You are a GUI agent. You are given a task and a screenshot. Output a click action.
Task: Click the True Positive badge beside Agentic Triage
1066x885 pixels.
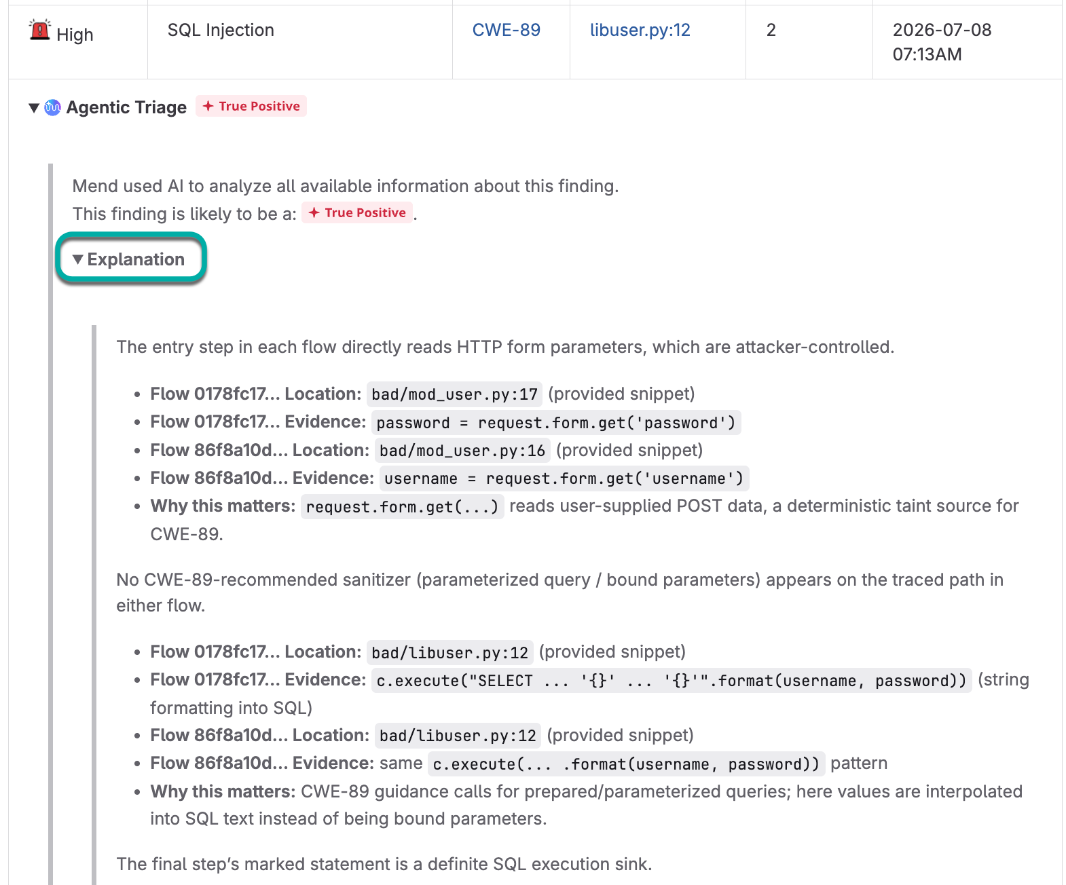251,106
